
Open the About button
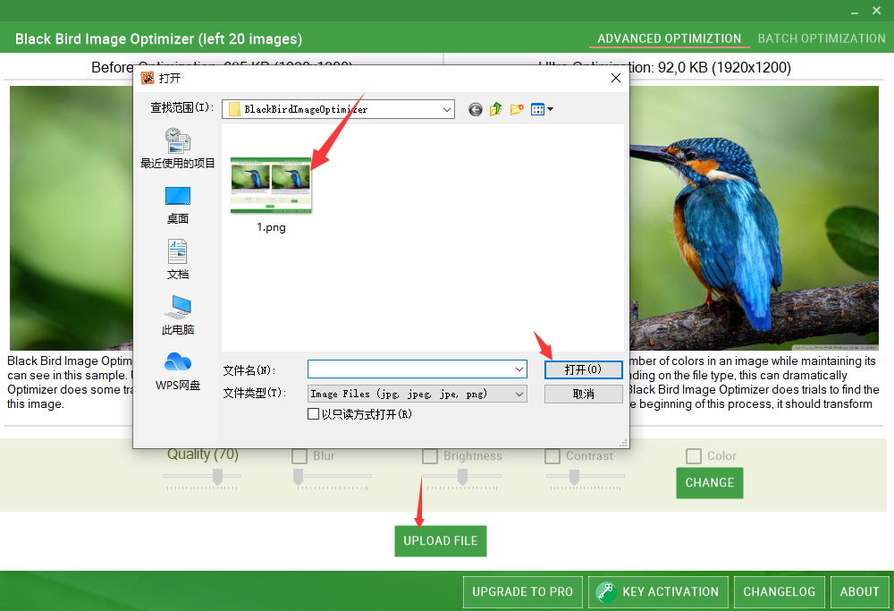point(859,591)
